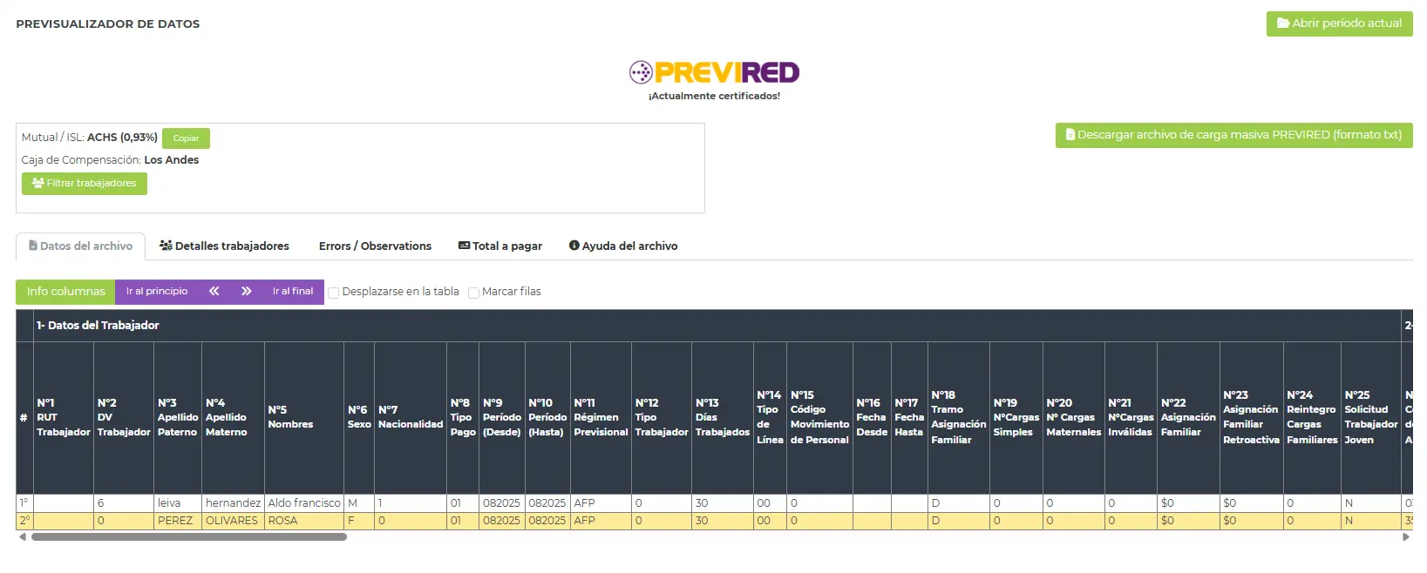The image size is (1427, 573).
Task: Show Info columnas details
Action: point(65,292)
